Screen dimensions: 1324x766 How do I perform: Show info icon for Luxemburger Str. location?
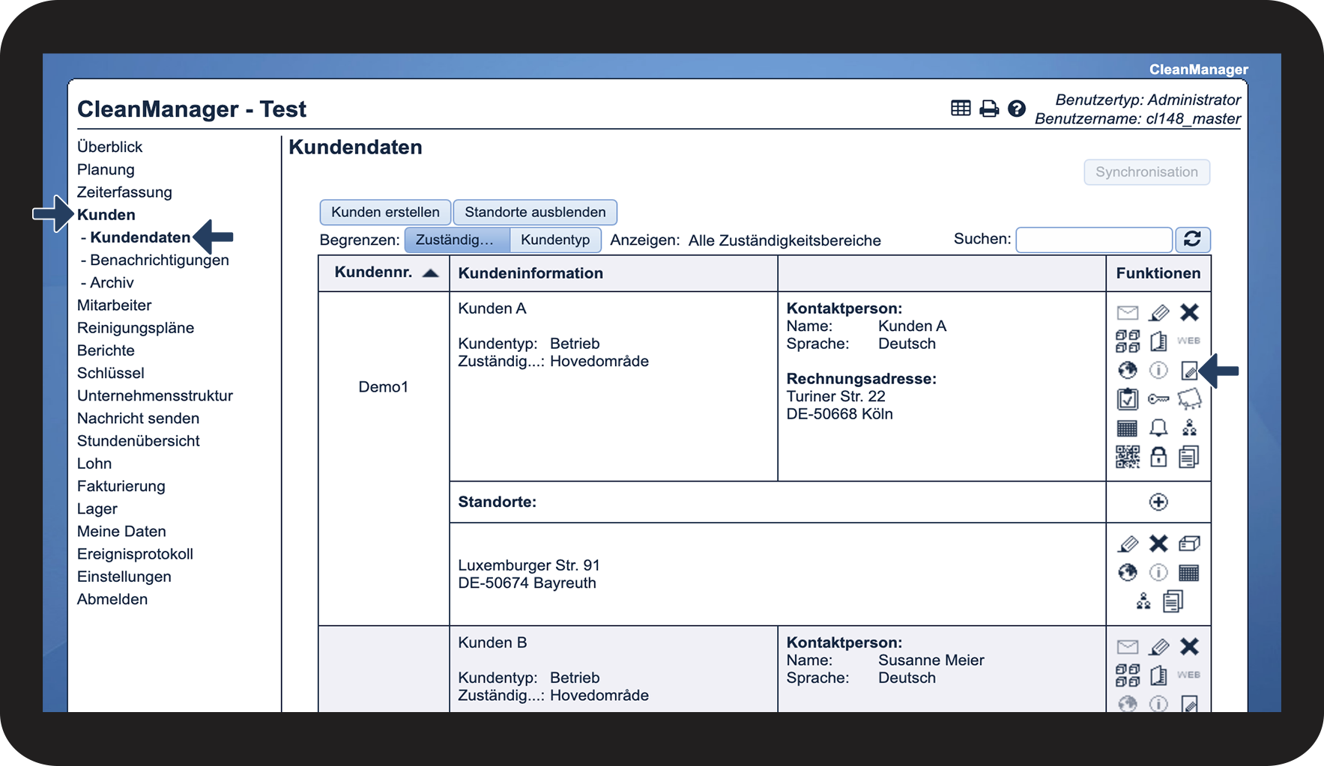point(1158,573)
